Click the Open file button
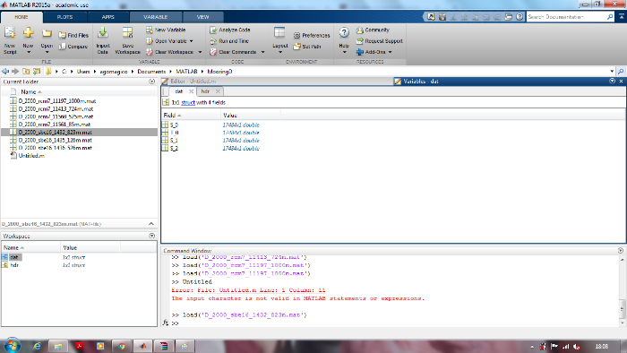The height and width of the screenshot is (353, 627). [47, 40]
